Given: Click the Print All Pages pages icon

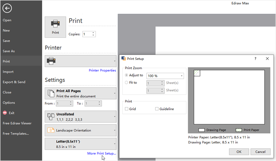Looking at the screenshot, I should click(51, 93).
